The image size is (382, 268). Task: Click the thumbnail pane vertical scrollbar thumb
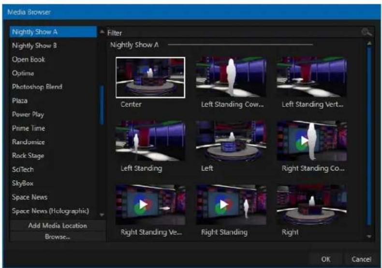[x=369, y=136]
